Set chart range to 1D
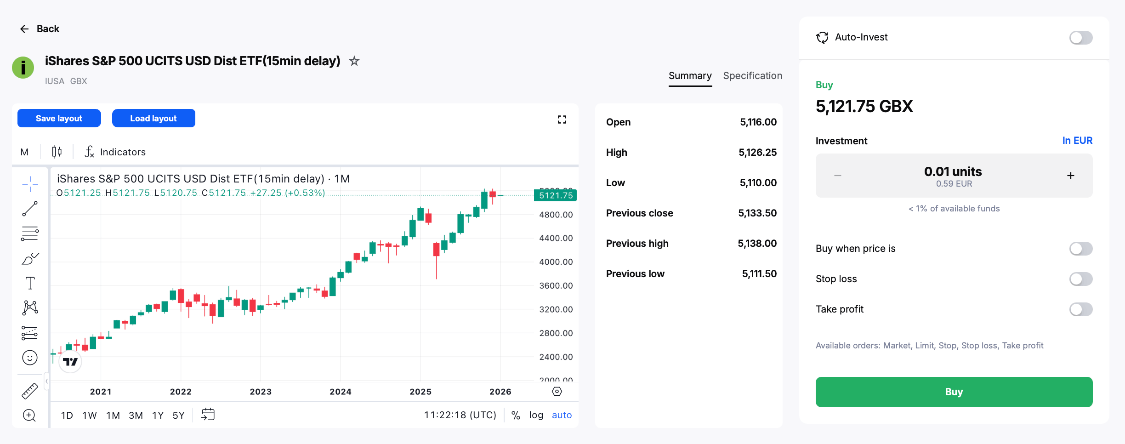1125x444 pixels. pyautogui.click(x=67, y=416)
